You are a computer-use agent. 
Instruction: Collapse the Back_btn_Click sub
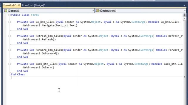[9, 64]
